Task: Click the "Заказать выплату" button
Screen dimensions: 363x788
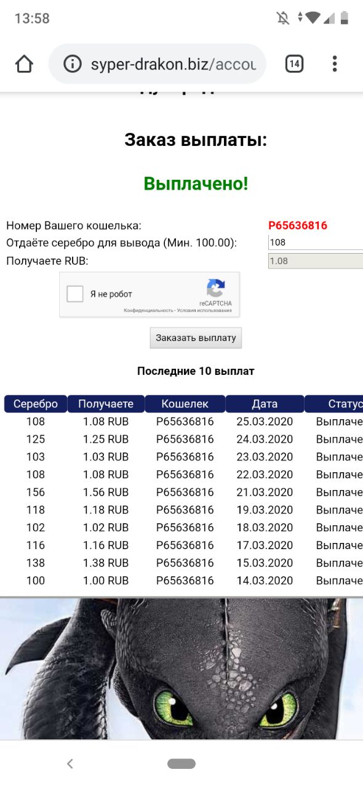Action: [196, 338]
